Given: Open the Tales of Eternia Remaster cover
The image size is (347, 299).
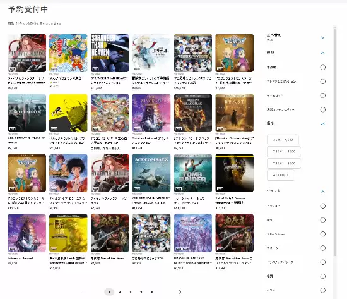Looking at the screenshot, I should 68,173.
